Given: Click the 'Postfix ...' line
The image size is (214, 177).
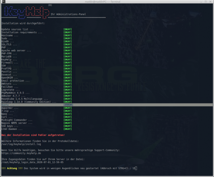Looking at the screenshot, I should pyautogui.click(x=9, y=71).
